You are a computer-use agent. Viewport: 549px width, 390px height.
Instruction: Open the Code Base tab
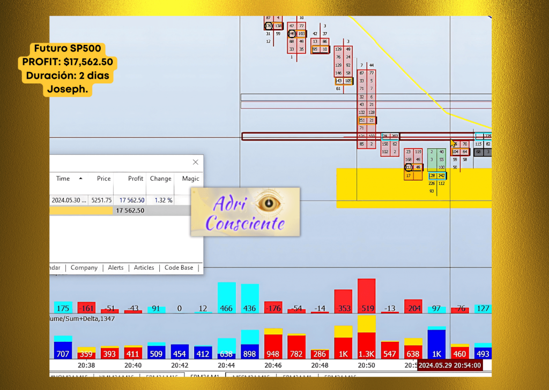[x=179, y=267]
